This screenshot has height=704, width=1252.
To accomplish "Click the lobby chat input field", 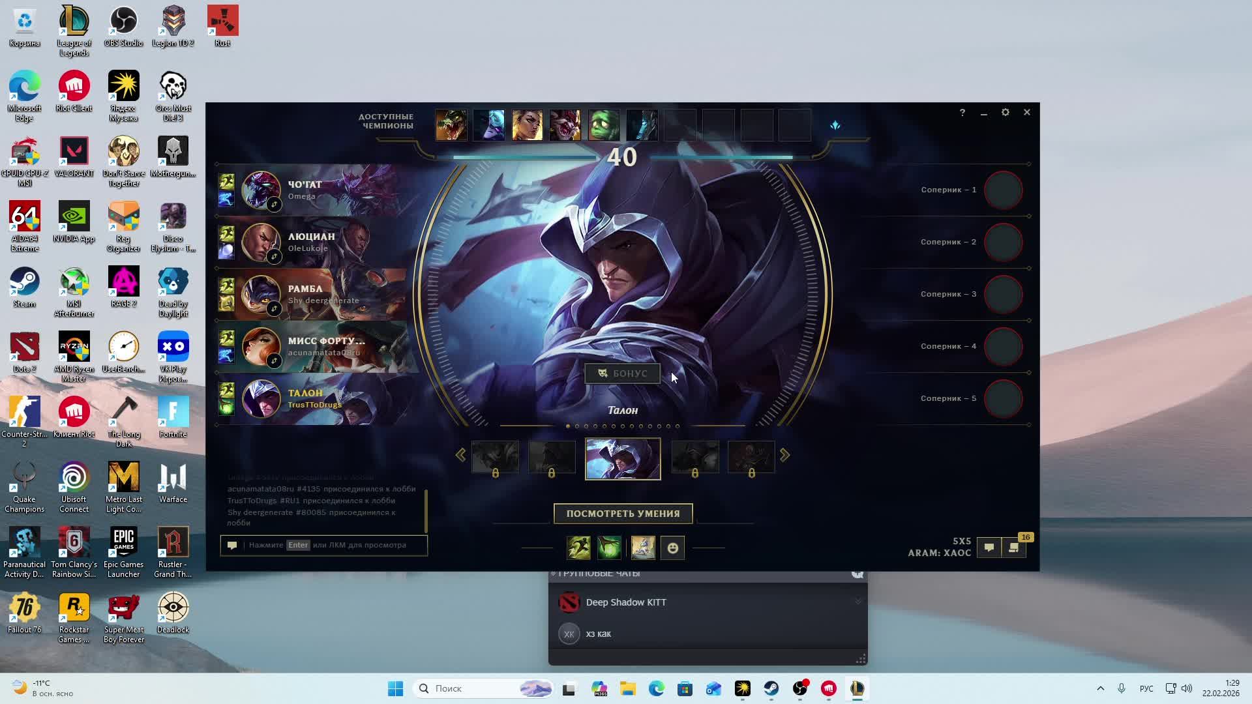I will [333, 545].
